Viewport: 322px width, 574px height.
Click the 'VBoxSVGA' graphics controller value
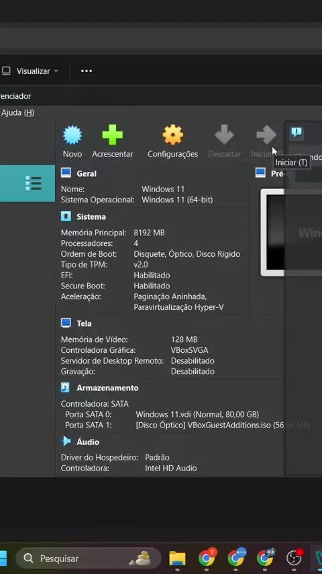(x=190, y=350)
